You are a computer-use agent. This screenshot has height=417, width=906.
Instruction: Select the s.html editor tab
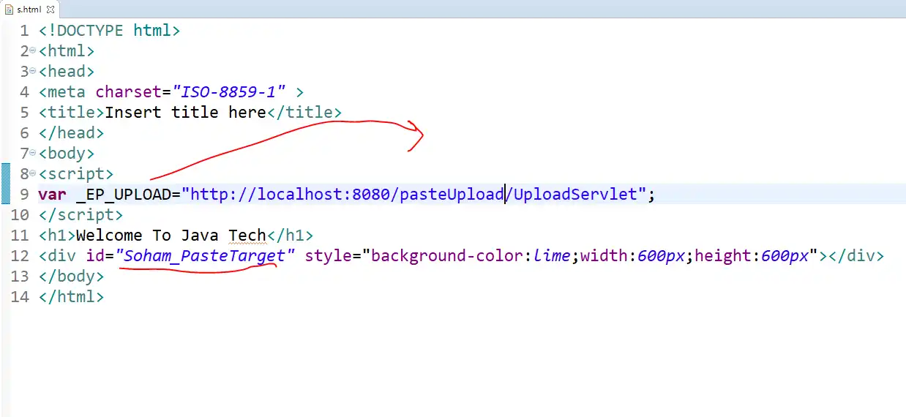[x=31, y=9]
